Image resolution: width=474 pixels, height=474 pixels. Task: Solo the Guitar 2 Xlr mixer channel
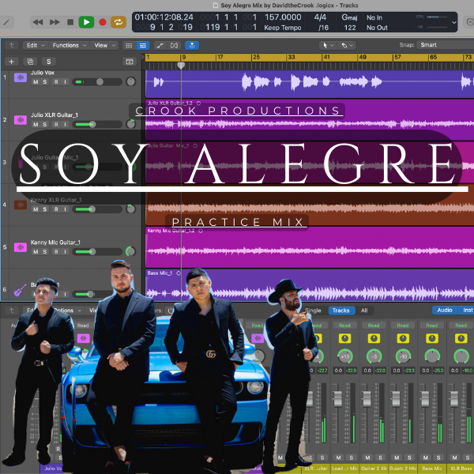click(380, 457)
